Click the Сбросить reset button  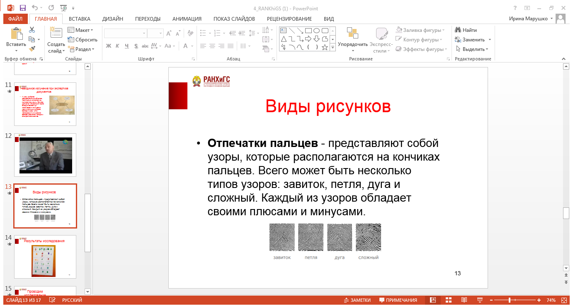pos(83,40)
